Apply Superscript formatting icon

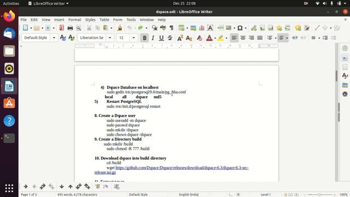tap(180, 38)
